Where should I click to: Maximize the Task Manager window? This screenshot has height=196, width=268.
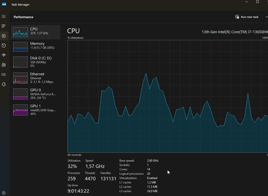[257, 2]
